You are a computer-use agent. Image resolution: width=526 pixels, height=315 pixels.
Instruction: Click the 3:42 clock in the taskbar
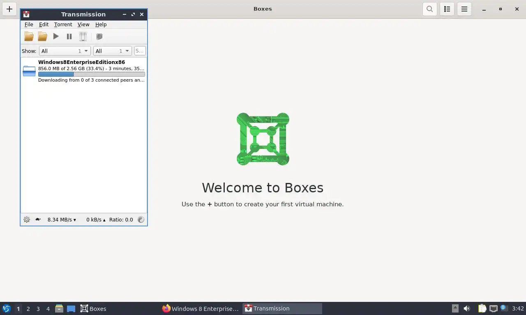[x=518, y=308]
